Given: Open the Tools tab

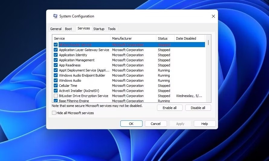Looking at the screenshot, I should click(x=112, y=29).
